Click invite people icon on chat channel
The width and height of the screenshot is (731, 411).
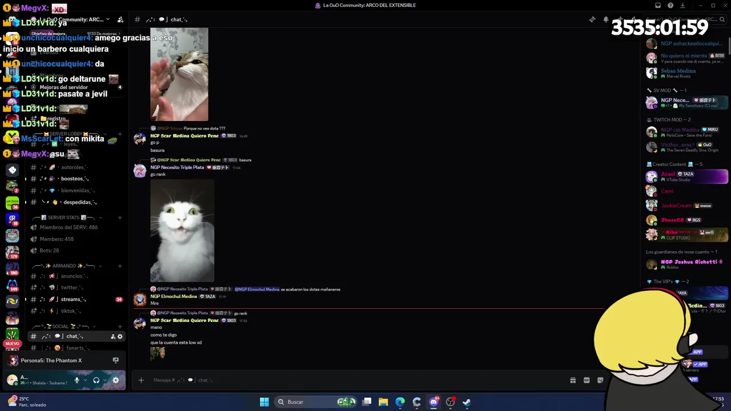(113, 337)
